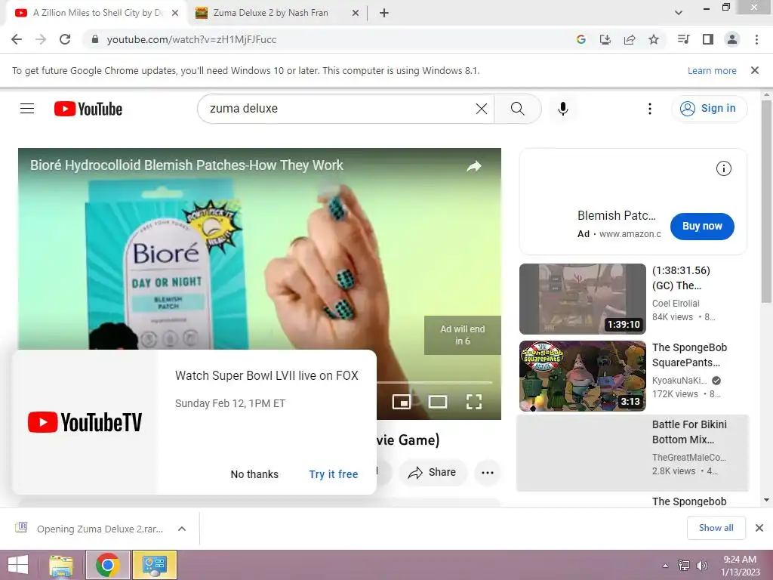773x580 pixels.
Task: Focus the YouTube search field
Action: 340,109
